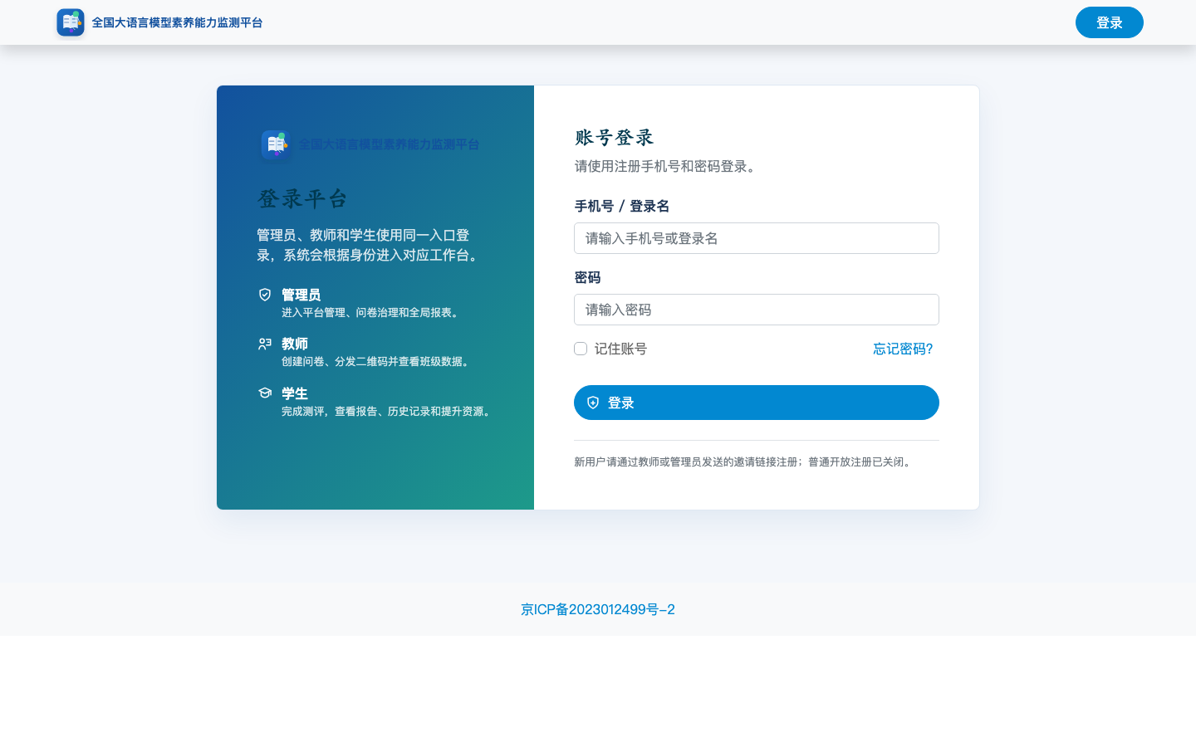Click the 教师 role label

(x=295, y=344)
